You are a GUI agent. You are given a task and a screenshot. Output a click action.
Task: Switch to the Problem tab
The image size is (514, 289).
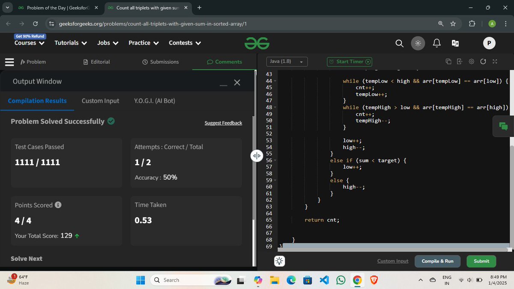pos(33,62)
